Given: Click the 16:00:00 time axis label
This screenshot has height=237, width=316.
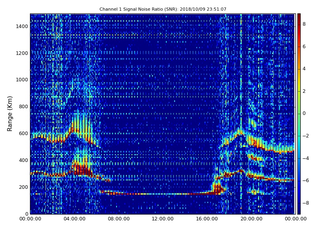Looking at the screenshot, I should pyautogui.click(x=207, y=219).
